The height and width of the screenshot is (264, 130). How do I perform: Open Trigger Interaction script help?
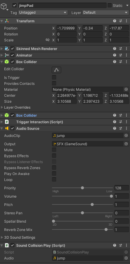pyautogui.click(x=114, y=122)
